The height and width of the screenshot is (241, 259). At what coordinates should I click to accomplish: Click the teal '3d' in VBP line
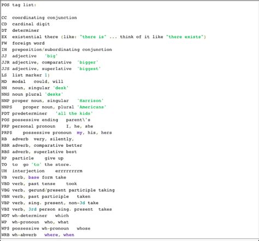[x=83, y=203]
